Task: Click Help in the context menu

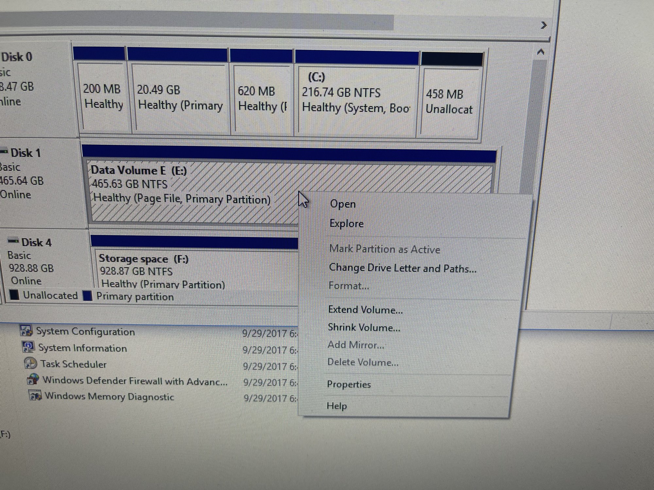Action: pos(336,406)
